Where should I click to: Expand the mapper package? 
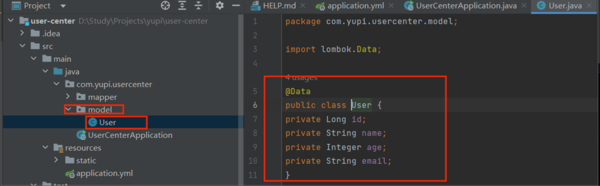68,97
